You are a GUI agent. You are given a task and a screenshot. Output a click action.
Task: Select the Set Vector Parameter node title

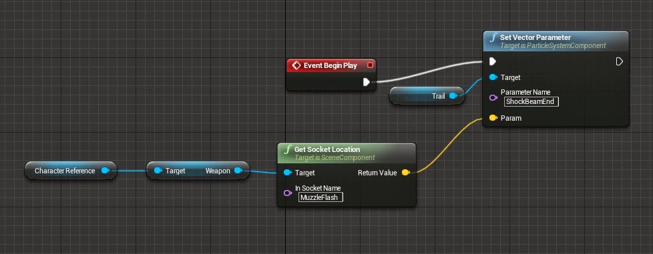(535, 37)
